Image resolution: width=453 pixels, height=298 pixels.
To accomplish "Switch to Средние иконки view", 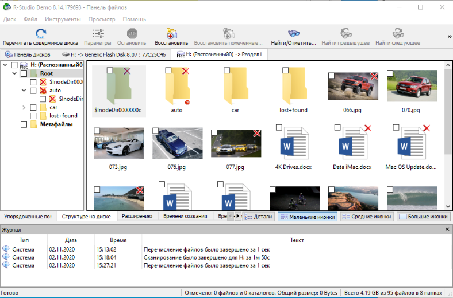I will pyautogui.click(x=366, y=217).
